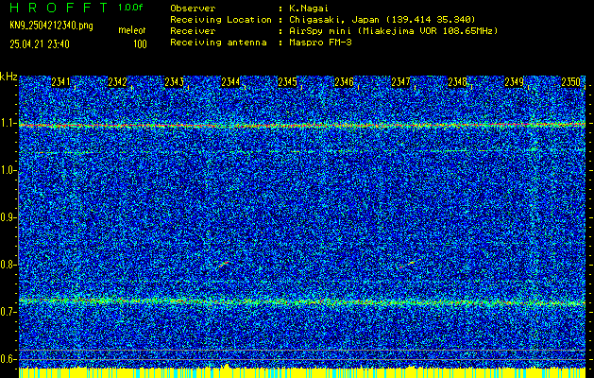This screenshot has height=378, width=594.
Task: Click the signal level peak below 2344
Action: 227,366
